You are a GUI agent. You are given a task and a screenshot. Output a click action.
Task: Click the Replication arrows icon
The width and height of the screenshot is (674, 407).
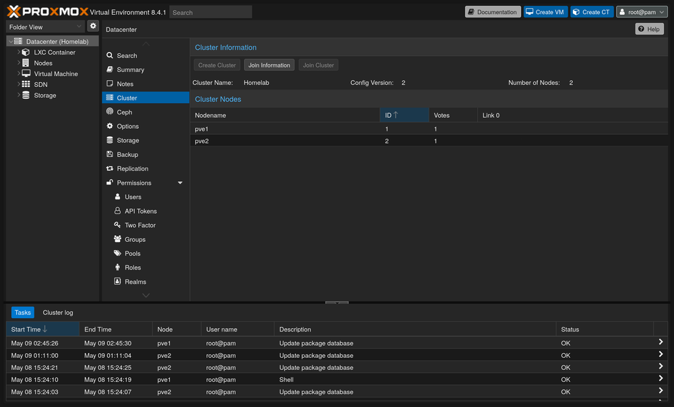coord(110,168)
